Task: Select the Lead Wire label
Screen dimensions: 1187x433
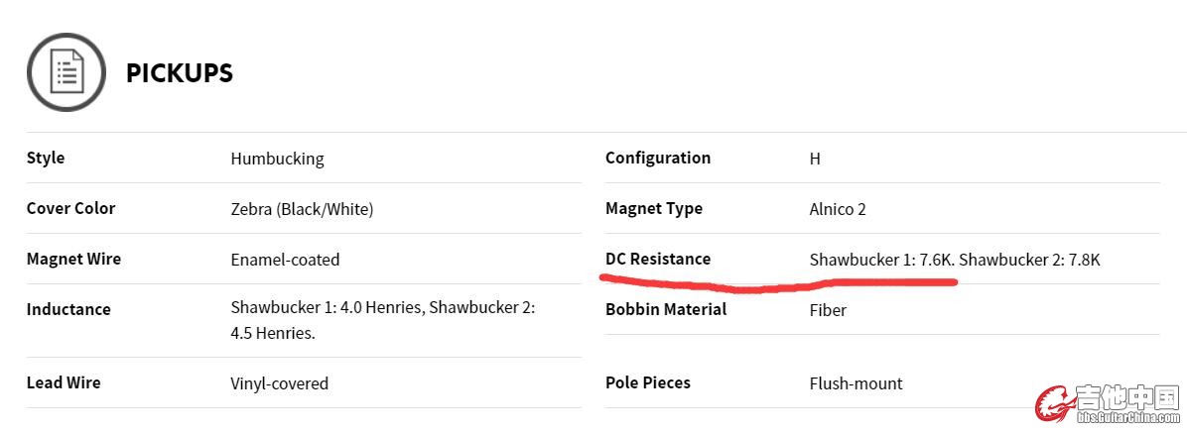Action: click(64, 382)
